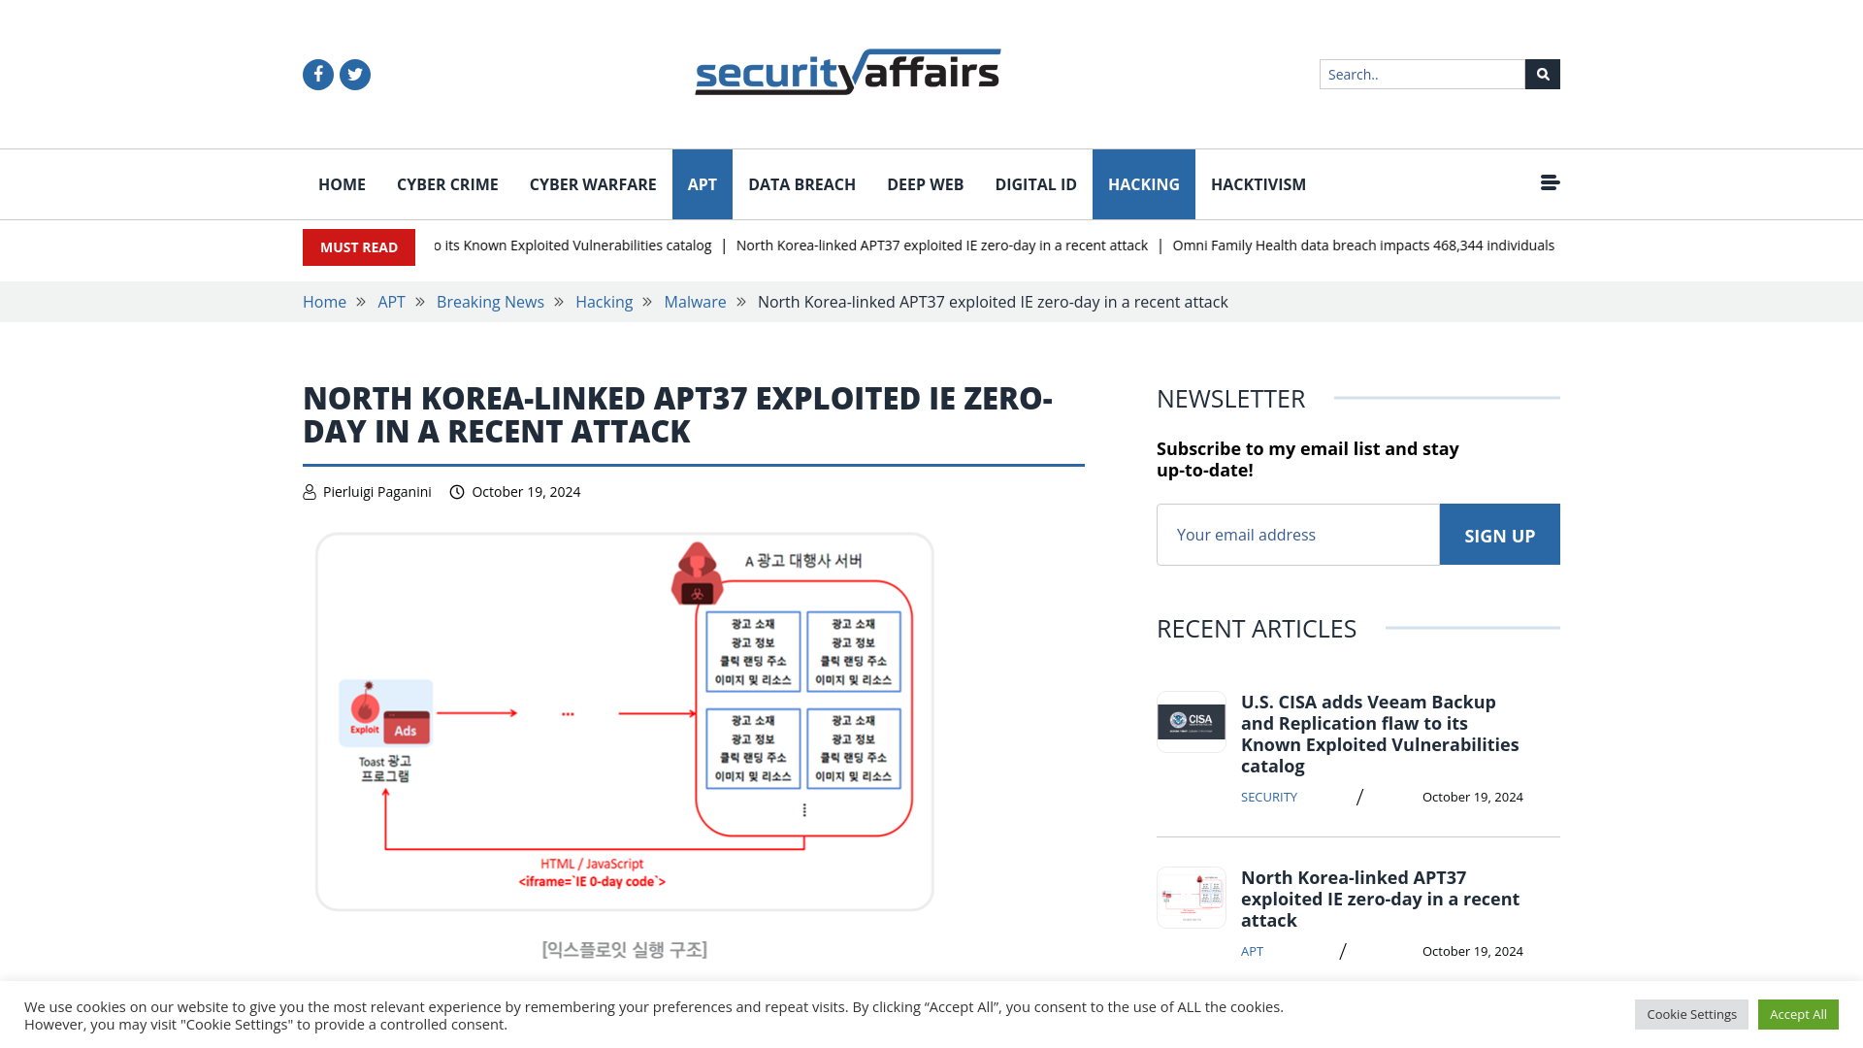Select the APT menu tab
This screenshot has height=1048, width=1863.
click(703, 184)
